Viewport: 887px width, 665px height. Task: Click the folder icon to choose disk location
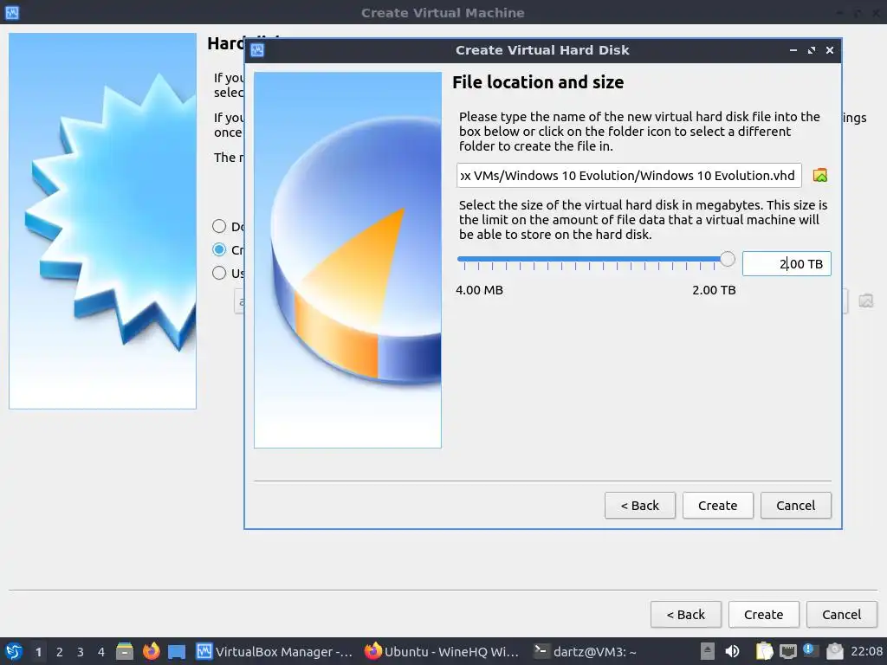point(819,175)
